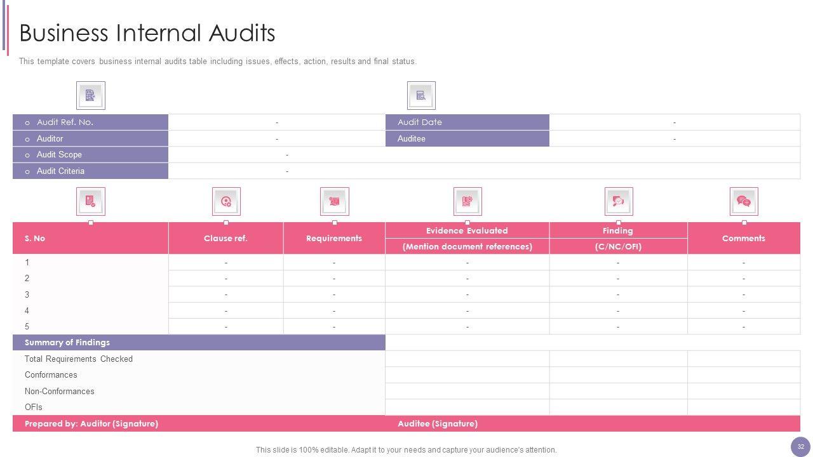Click the chat bubbles icon above Comments

coord(744,202)
